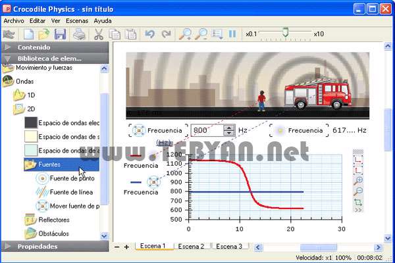Click the frequency input field showing 800

click(207, 130)
